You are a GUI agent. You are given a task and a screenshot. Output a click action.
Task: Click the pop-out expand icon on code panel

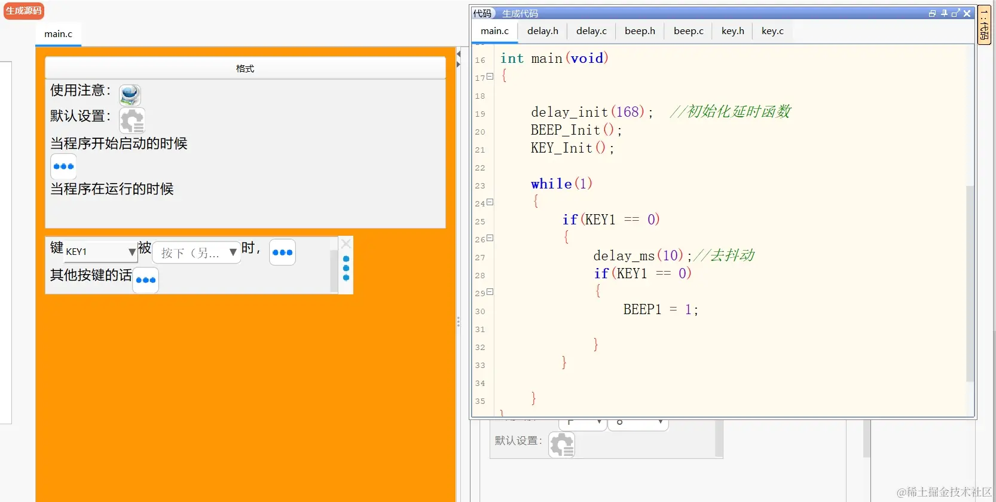pos(955,13)
